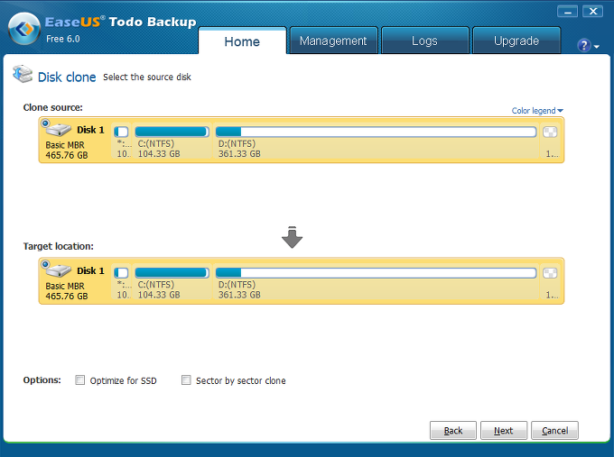Image resolution: width=614 pixels, height=457 pixels.
Task: Select C:(NTFS) usage bar in Target location
Action: 172,273
